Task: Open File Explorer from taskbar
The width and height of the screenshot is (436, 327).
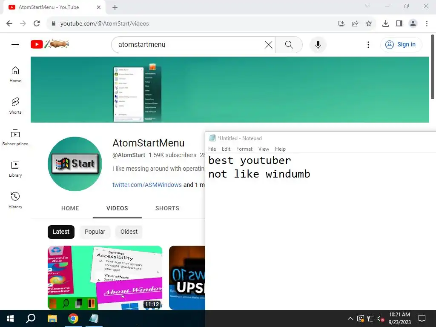Action: (52, 318)
